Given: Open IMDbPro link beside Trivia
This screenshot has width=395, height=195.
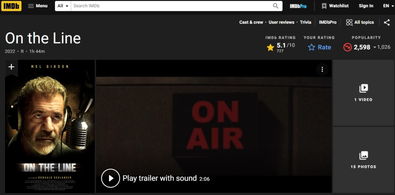Looking at the screenshot, I should coord(328,22).
